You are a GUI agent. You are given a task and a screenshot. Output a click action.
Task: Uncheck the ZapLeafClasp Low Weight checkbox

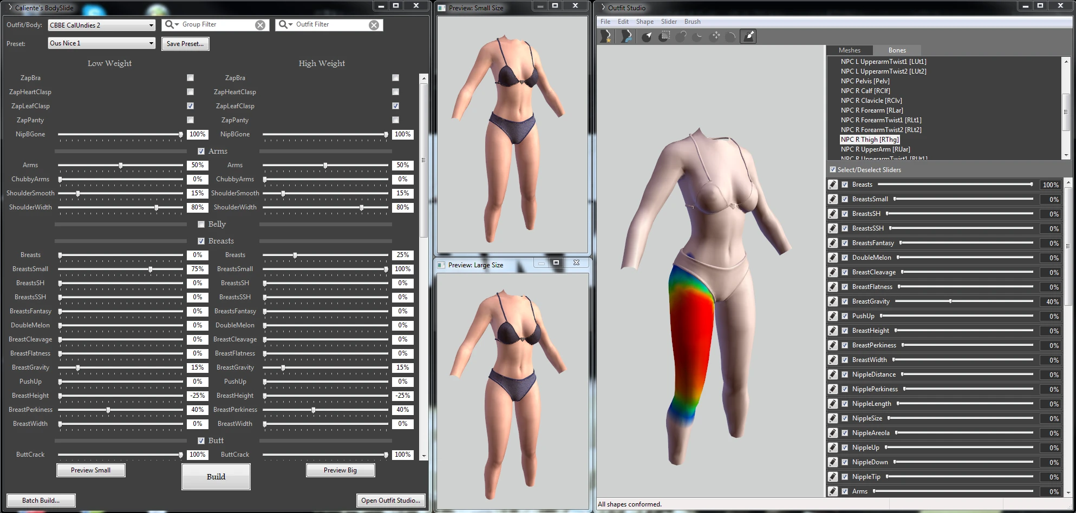190,106
